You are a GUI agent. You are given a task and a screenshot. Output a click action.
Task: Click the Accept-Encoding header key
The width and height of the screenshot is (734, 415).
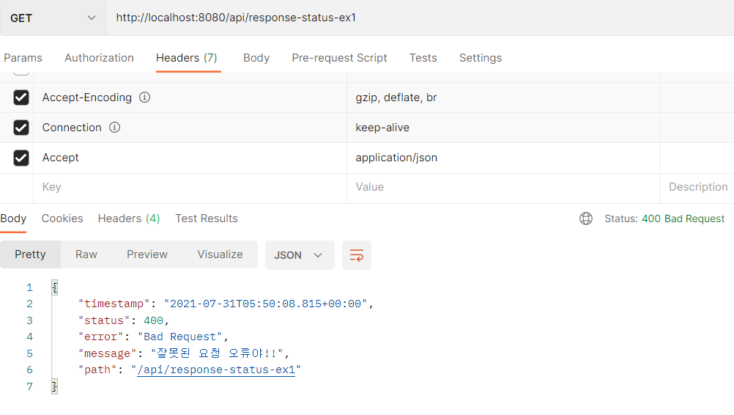click(87, 98)
